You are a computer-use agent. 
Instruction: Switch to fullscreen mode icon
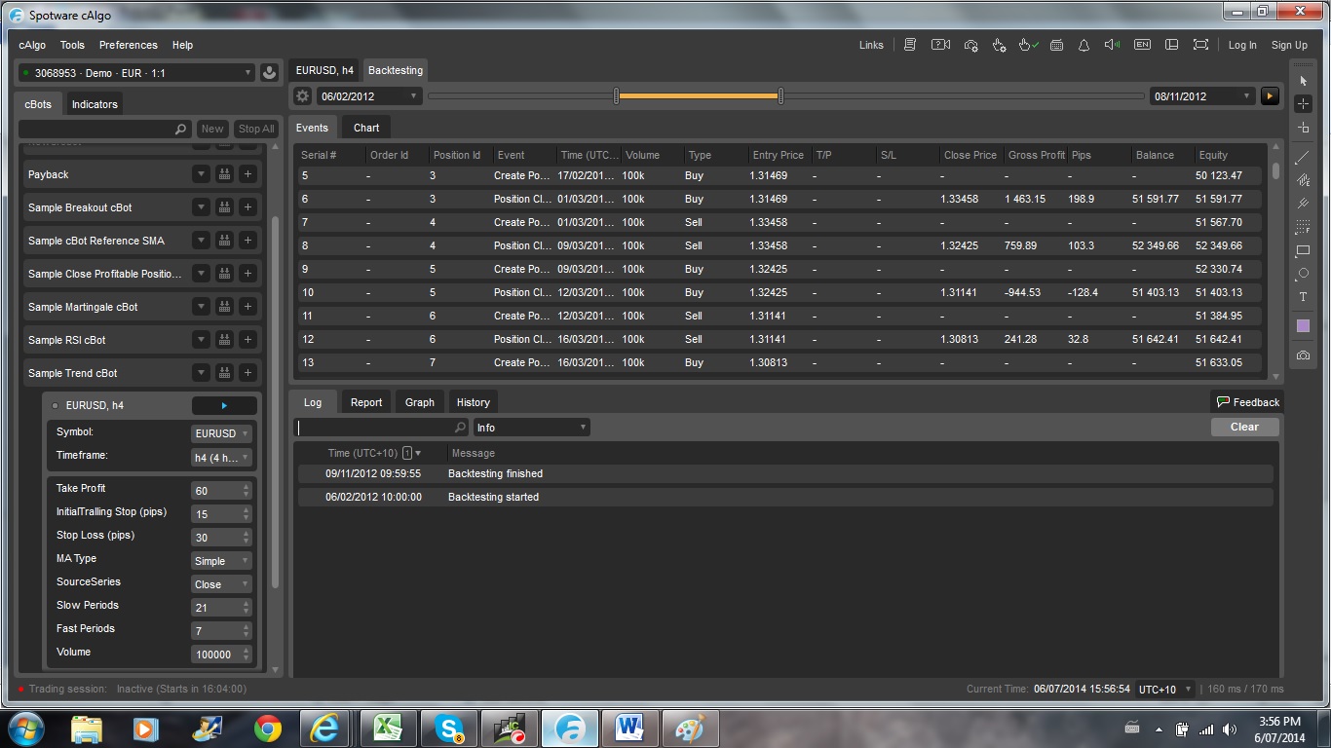click(x=1200, y=45)
